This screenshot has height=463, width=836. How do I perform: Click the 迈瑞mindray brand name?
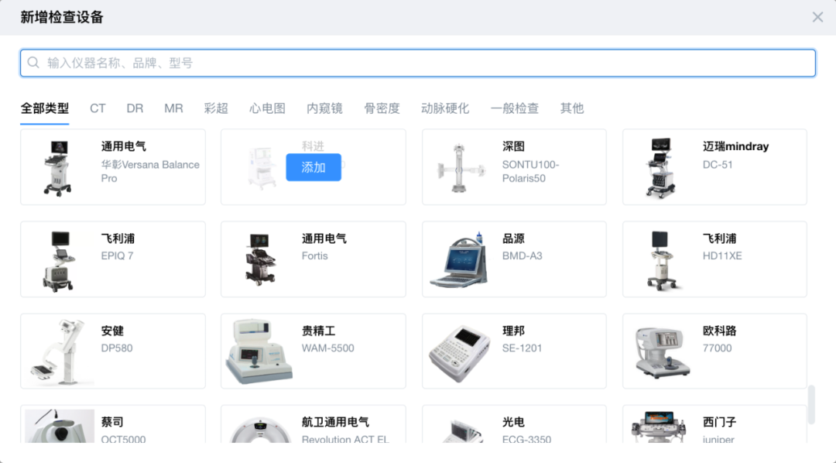[x=736, y=146]
